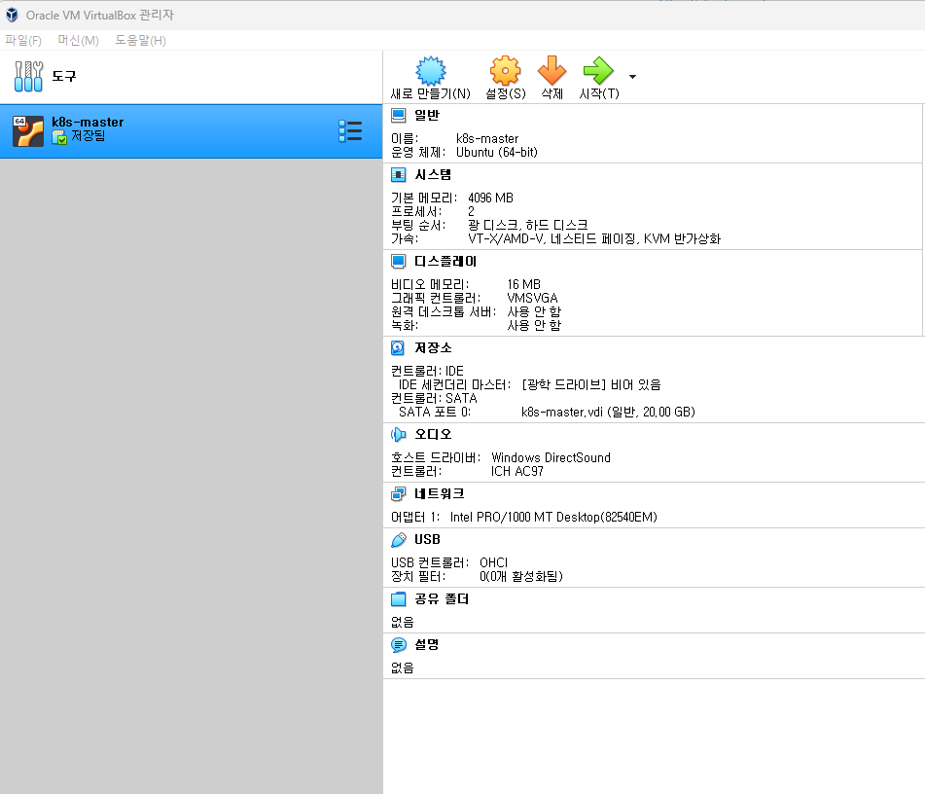Open k8s-master machine tools list menu
Image resolution: width=925 pixels, height=794 pixels.
(350, 131)
